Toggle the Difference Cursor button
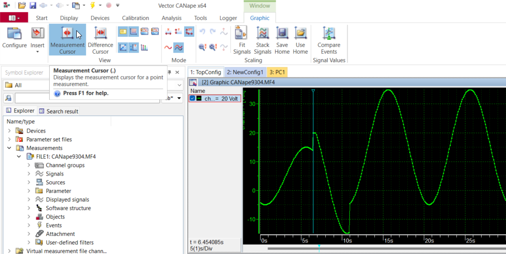The width and height of the screenshot is (506, 254). (100, 40)
